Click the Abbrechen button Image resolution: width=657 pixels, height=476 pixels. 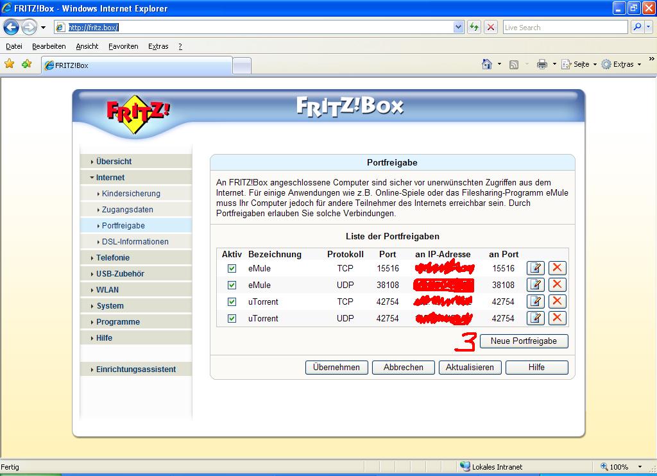403,368
